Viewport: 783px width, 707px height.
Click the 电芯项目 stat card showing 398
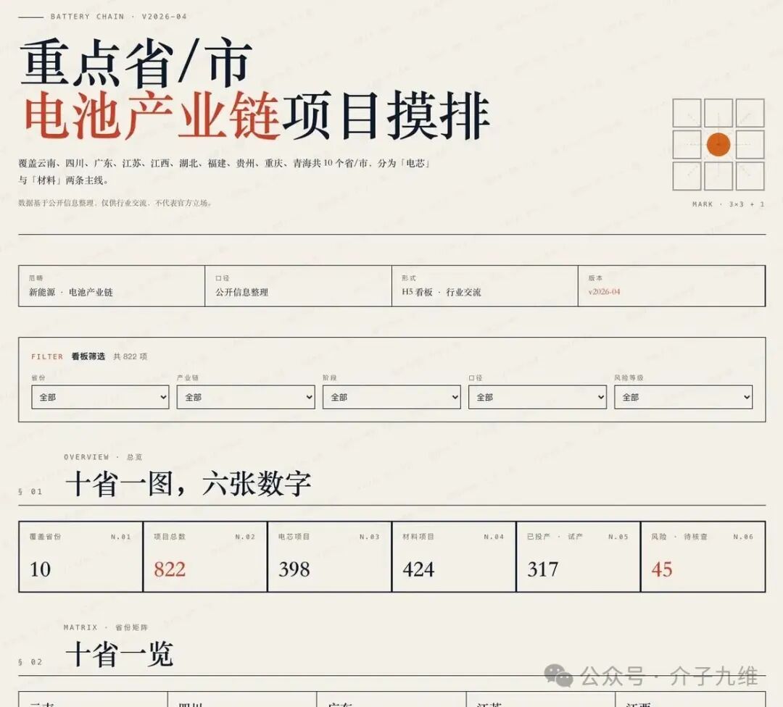pos(330,557)
